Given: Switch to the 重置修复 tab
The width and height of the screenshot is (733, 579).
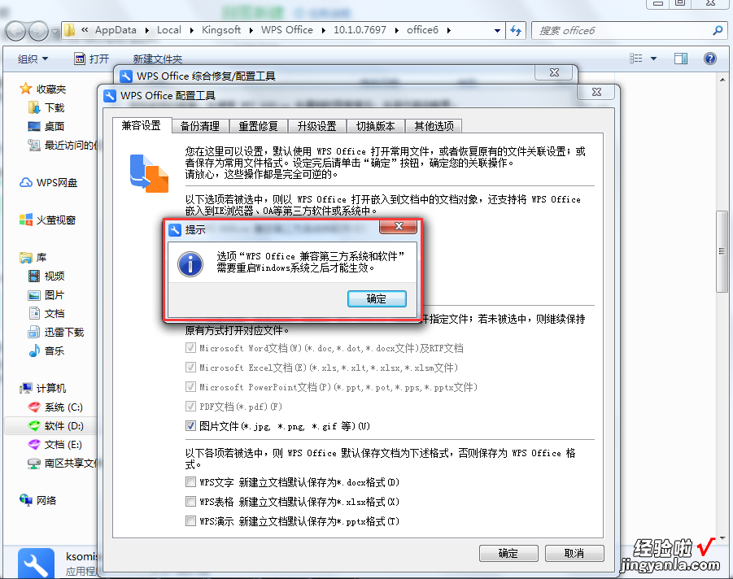Looking at the screenshot, I should pos(258,126).
